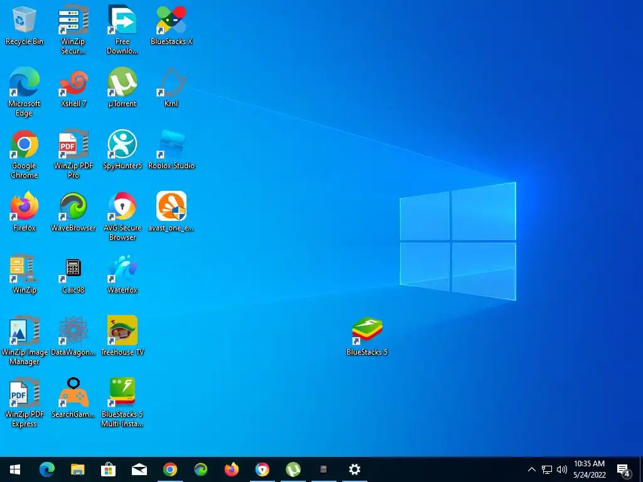Click the Krnl desktop shortcut
Screen dimensions: 643x482
click(x=171, y=88)
